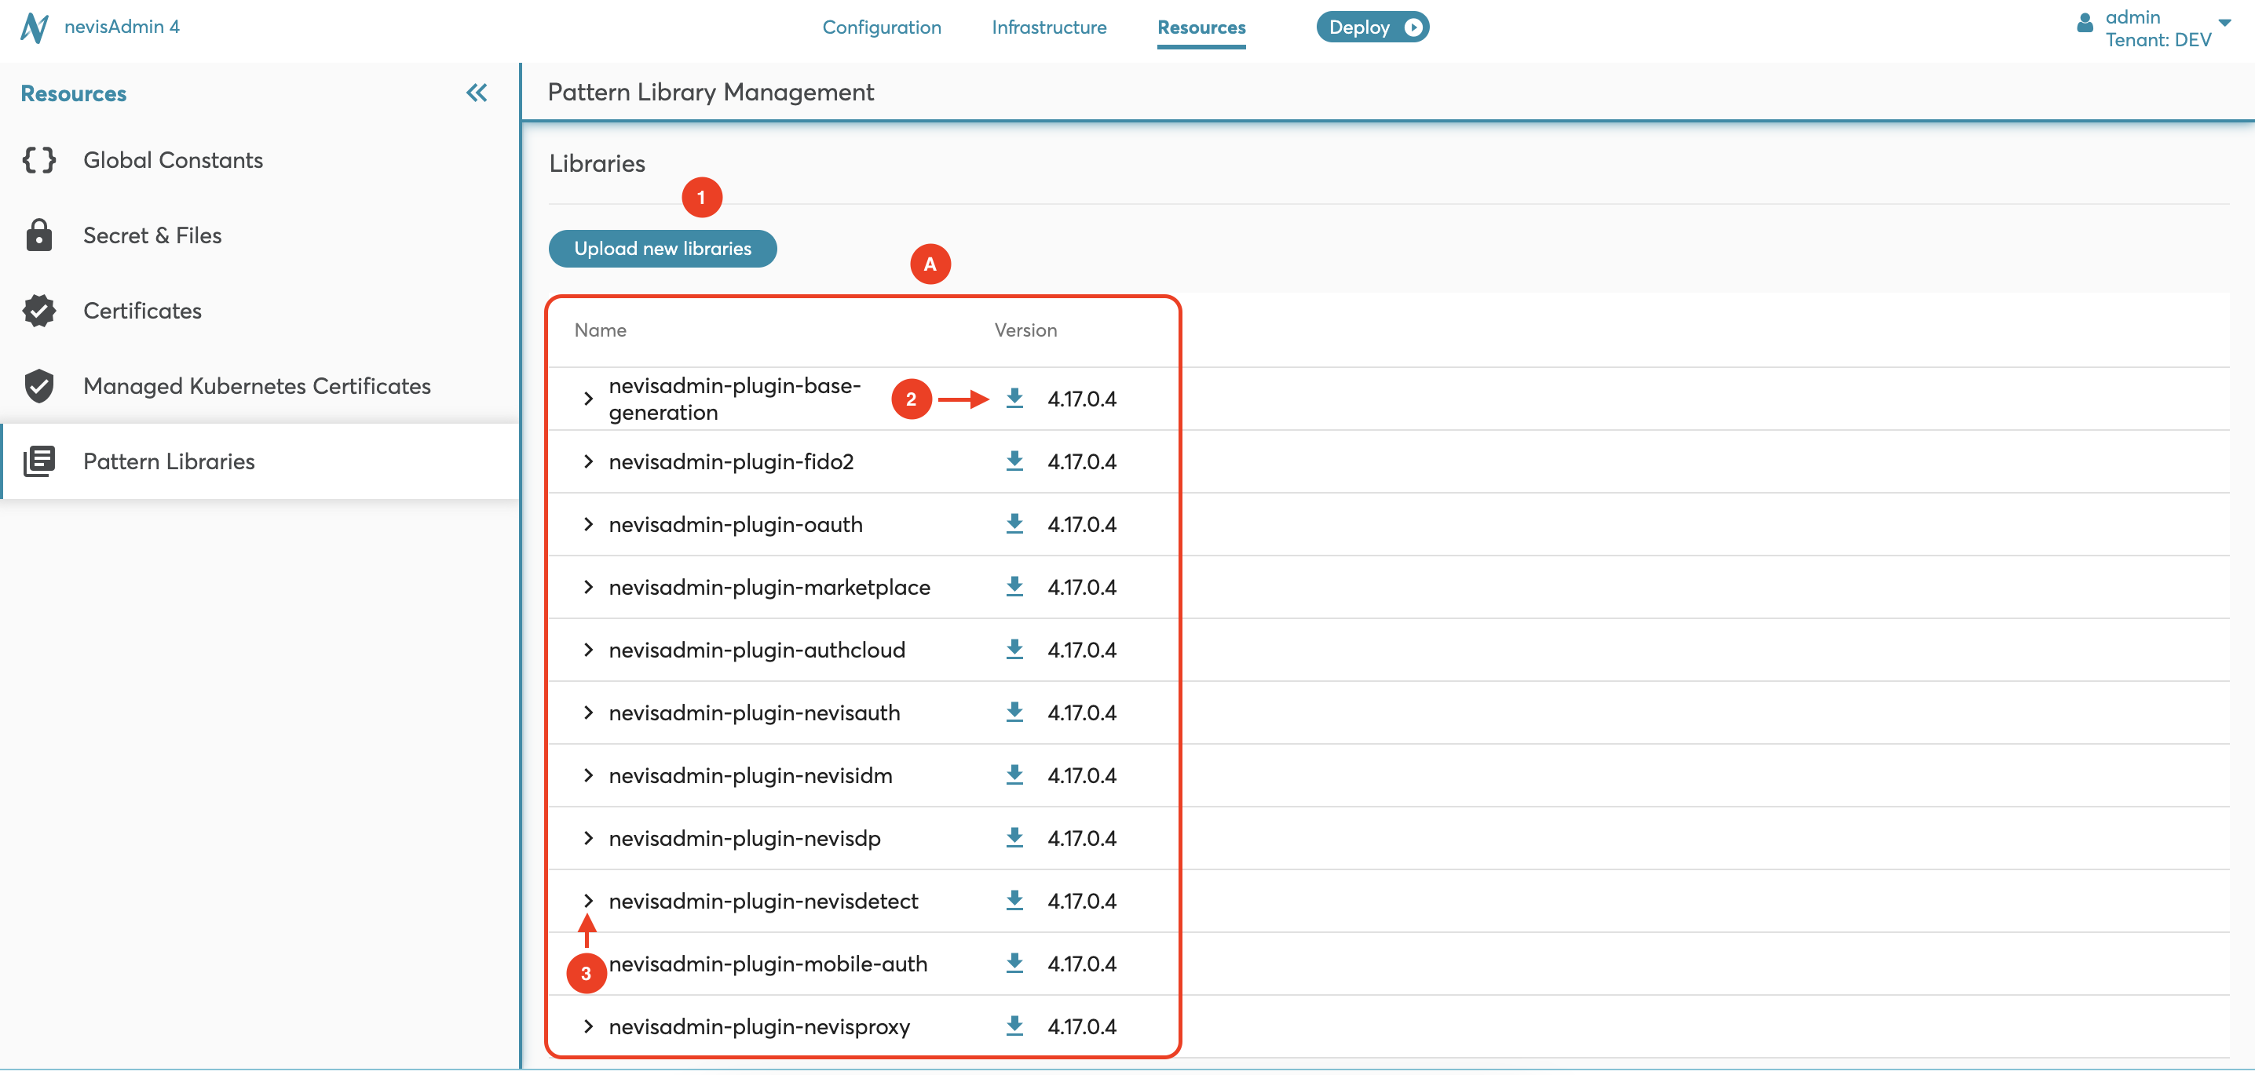Click download icon for nevisadmin-plugin-oauth

click(x=1014, y=524)
